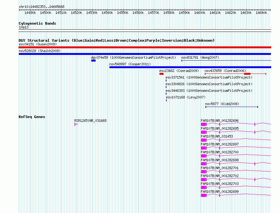Click the 14620k ruler tick label

click(231, 13)
